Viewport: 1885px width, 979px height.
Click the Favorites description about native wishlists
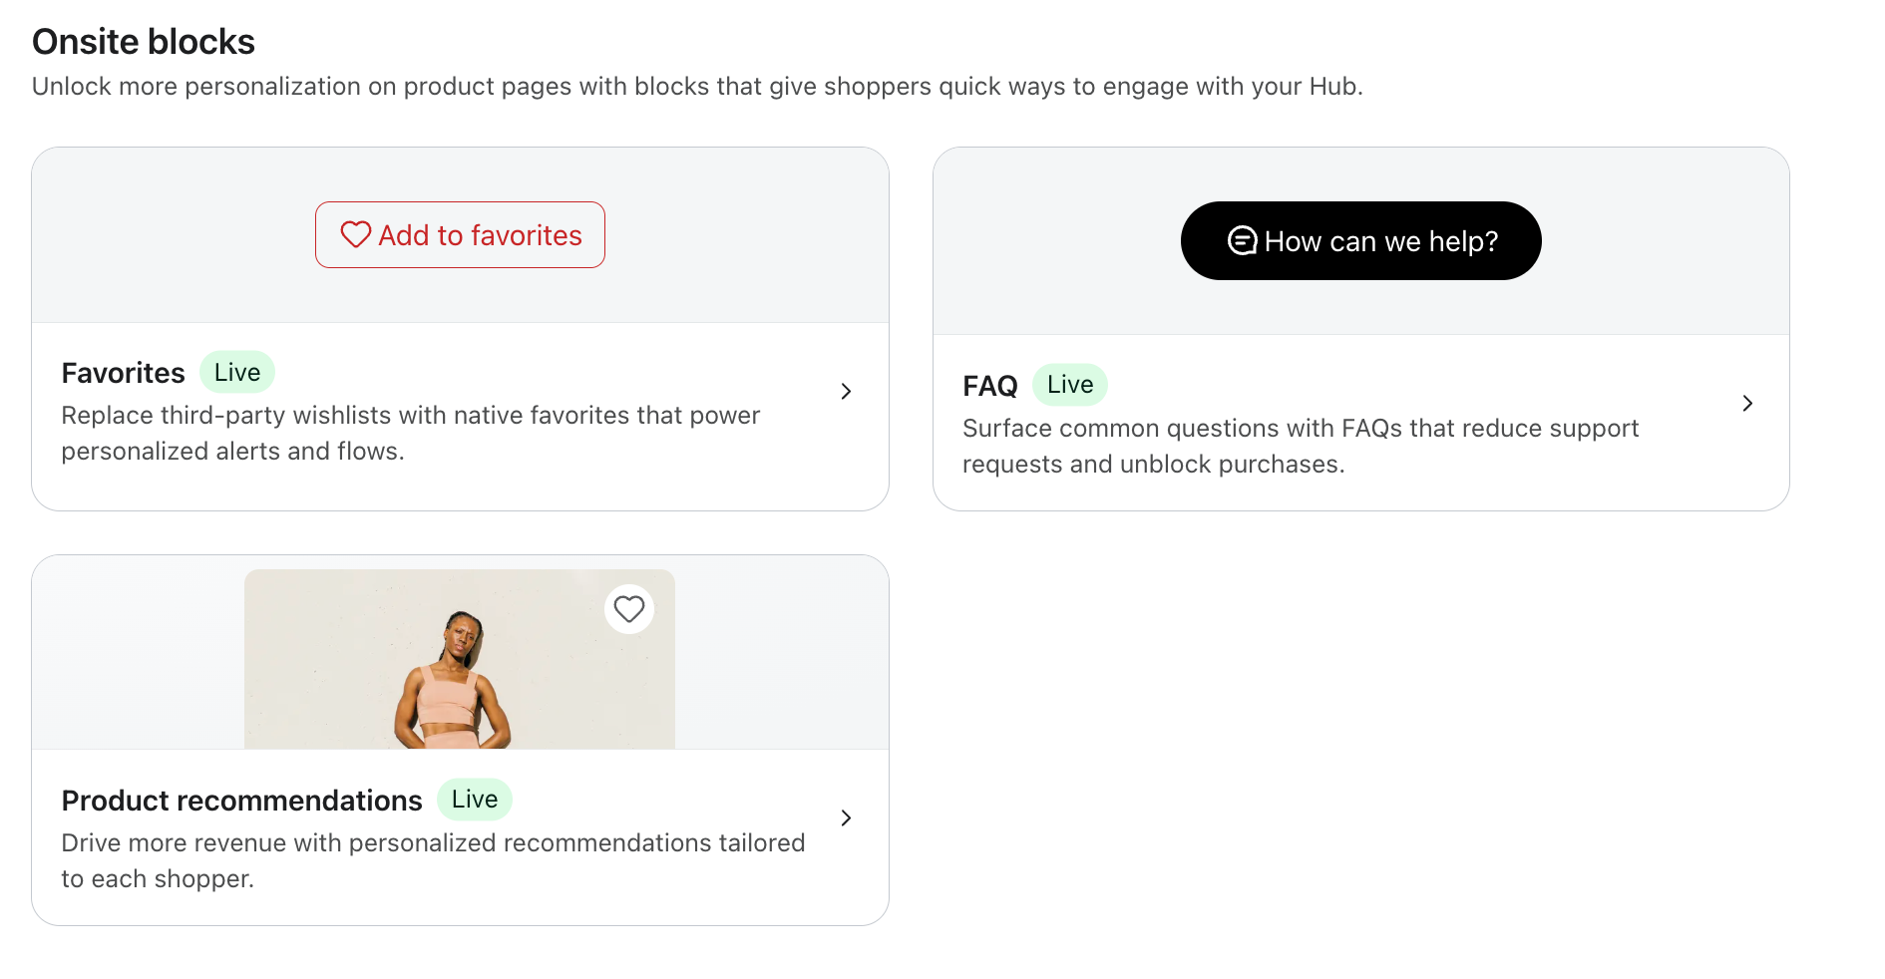(x=411, y=434)
